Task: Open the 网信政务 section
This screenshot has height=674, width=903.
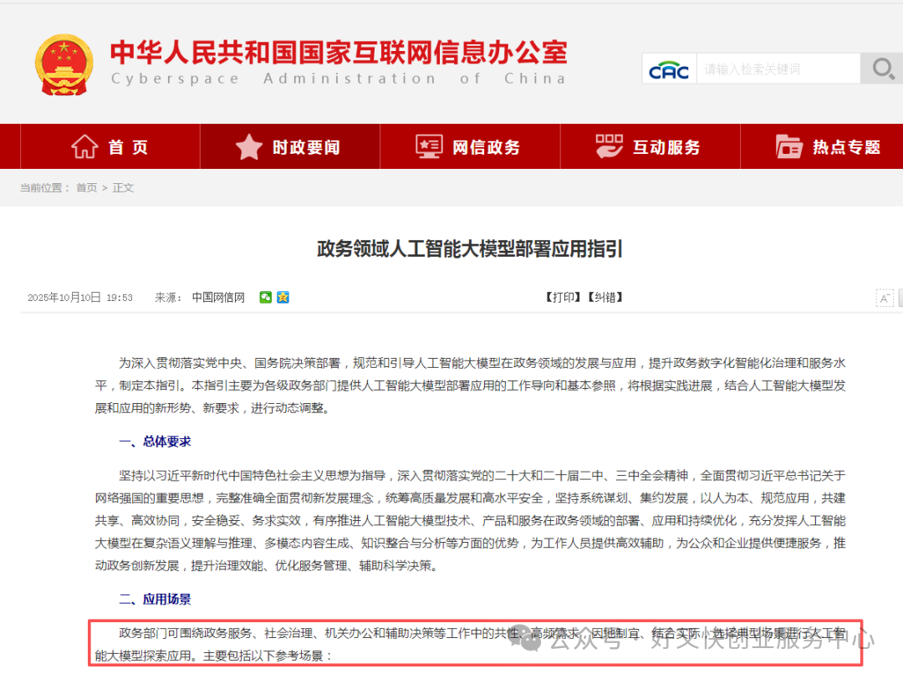Action: [471, 146]
